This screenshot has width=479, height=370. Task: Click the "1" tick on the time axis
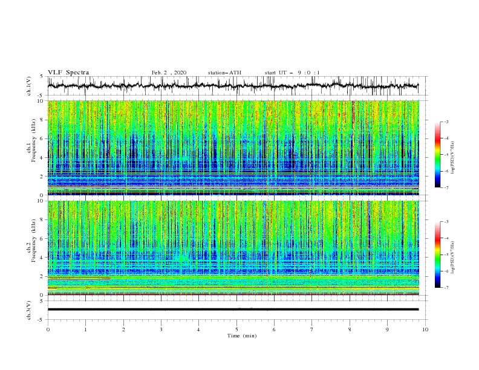[x=85, y=329]
